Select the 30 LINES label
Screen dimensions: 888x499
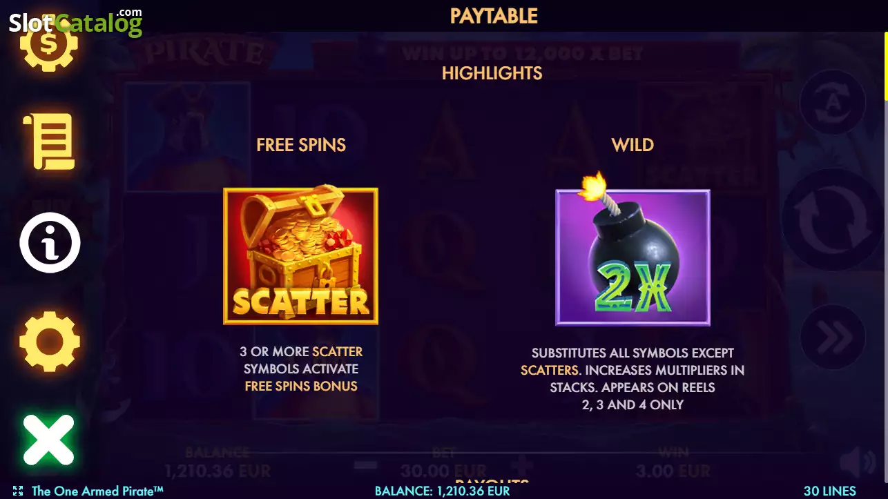tap(830, 491)
